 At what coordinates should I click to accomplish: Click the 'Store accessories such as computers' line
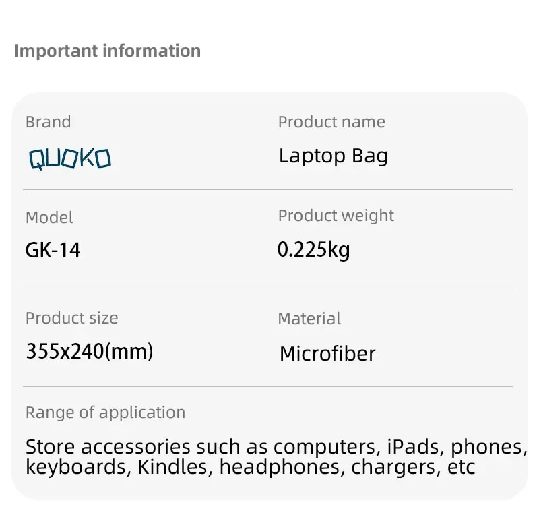click(x=276, y=447)
